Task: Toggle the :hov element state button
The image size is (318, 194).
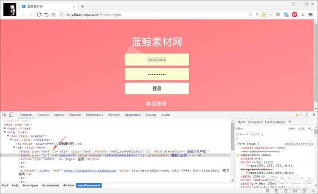Action: tap(291, 128)
